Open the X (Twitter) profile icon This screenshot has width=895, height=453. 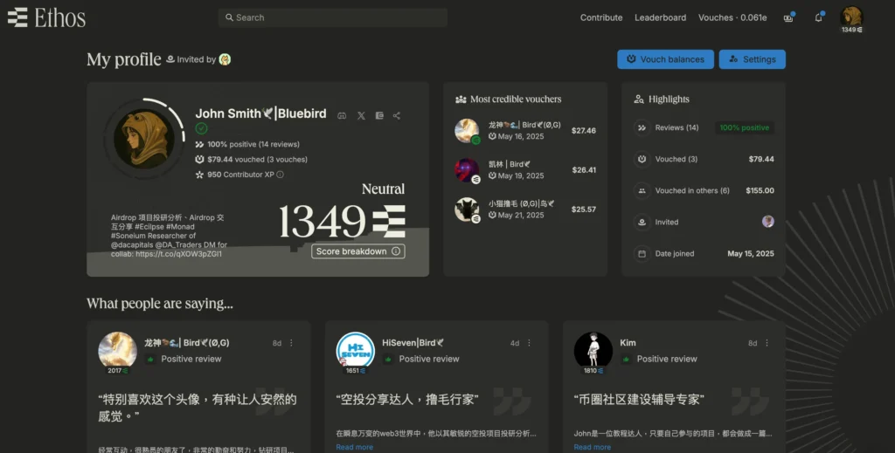[361, 115]
